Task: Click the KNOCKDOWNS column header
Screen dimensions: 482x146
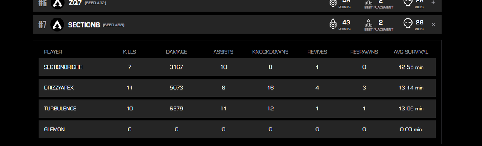Action: click(x=270, y=52)
